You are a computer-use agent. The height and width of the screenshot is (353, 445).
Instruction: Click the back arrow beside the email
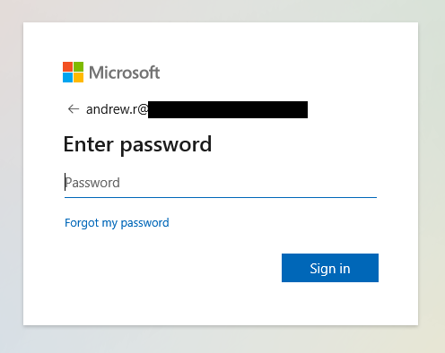pos(74,109)
